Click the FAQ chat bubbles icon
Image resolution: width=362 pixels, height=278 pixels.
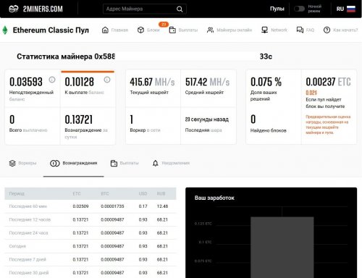[300, 30]
